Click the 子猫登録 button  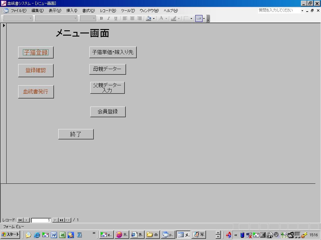pos(36,52)
